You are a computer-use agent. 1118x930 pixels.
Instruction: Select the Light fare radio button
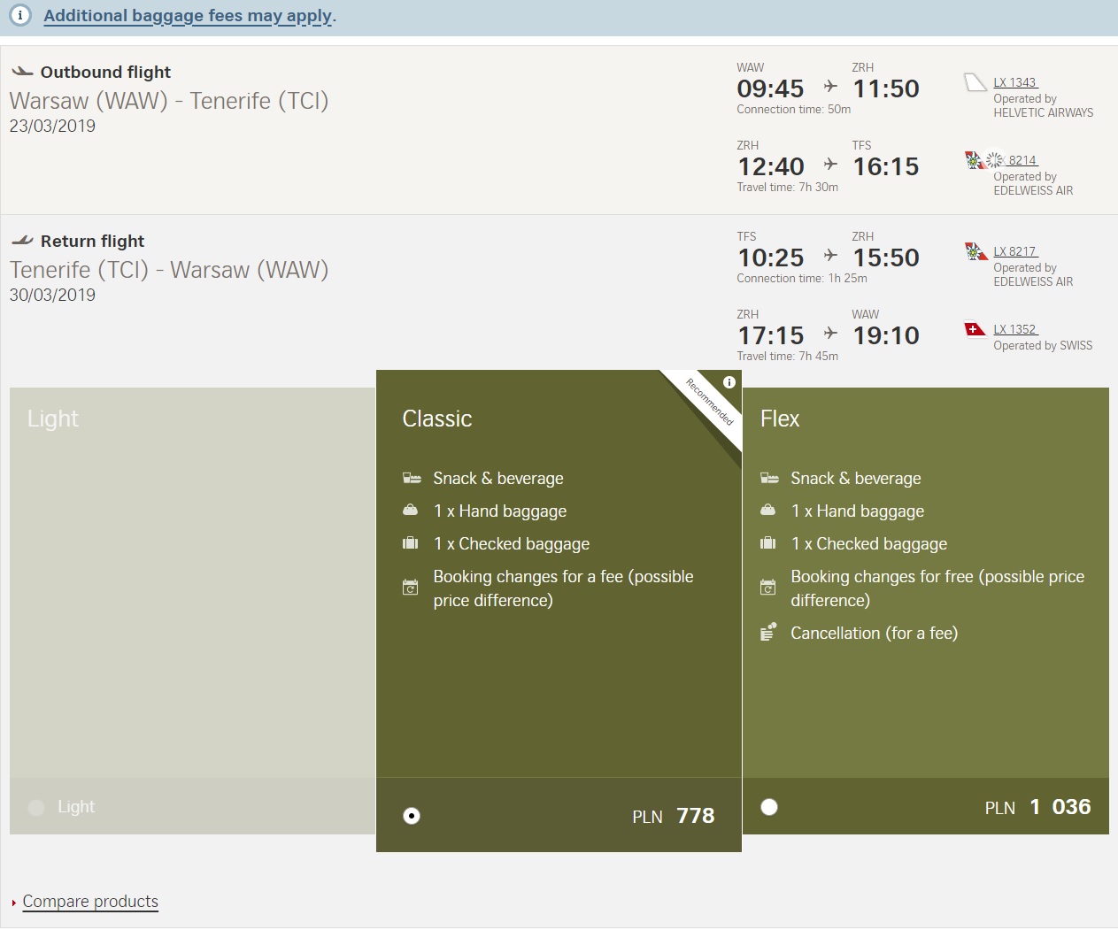36,807
